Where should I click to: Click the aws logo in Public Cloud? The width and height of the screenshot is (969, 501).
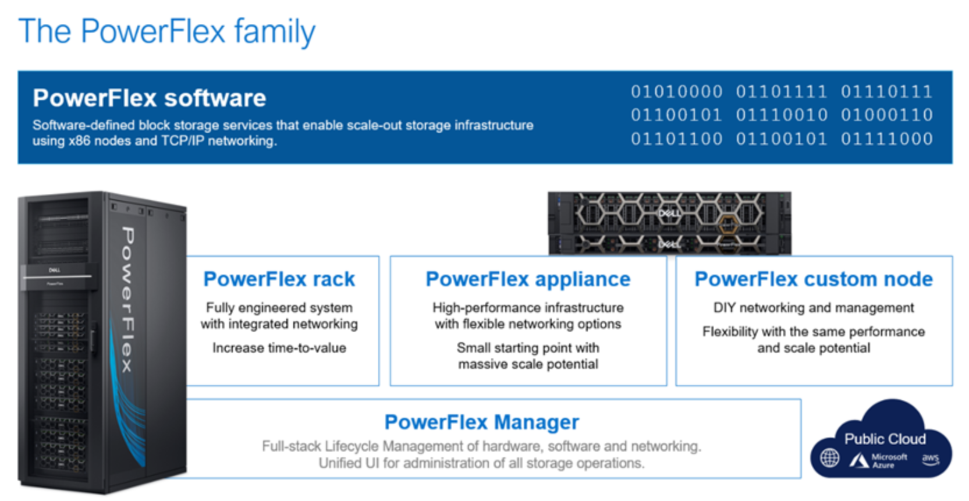[x=930, y=459]
